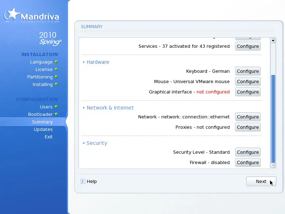Click the Hardware section heading
Screen dimensions: 285x214
[x=98, y=62]
